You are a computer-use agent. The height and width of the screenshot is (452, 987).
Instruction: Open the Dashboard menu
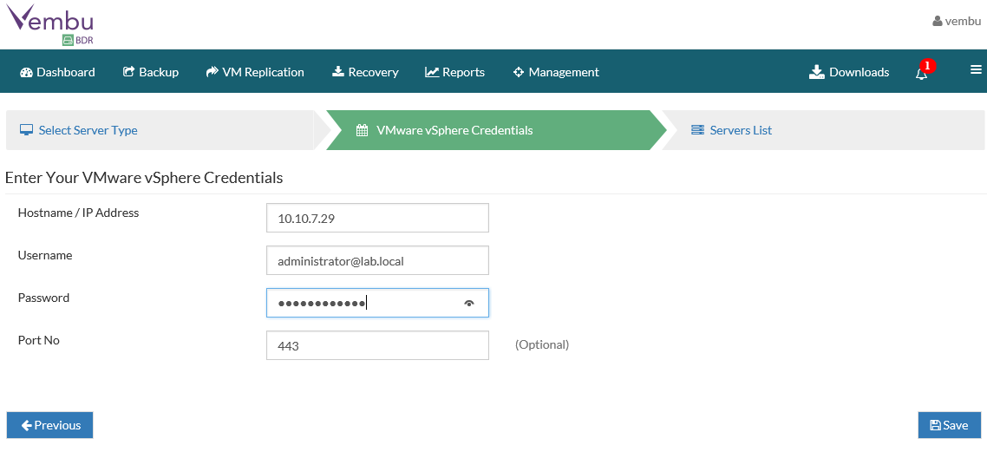57,72
